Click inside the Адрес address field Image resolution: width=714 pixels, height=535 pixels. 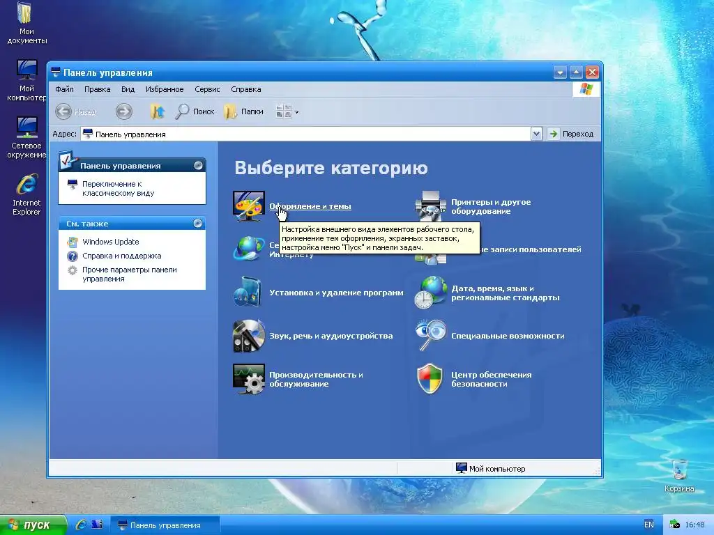[x=306, y=134]
